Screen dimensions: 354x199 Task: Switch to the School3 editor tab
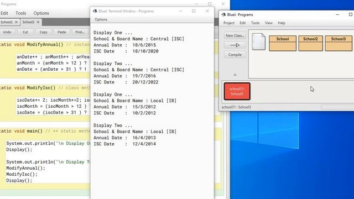tap(28, 22)
